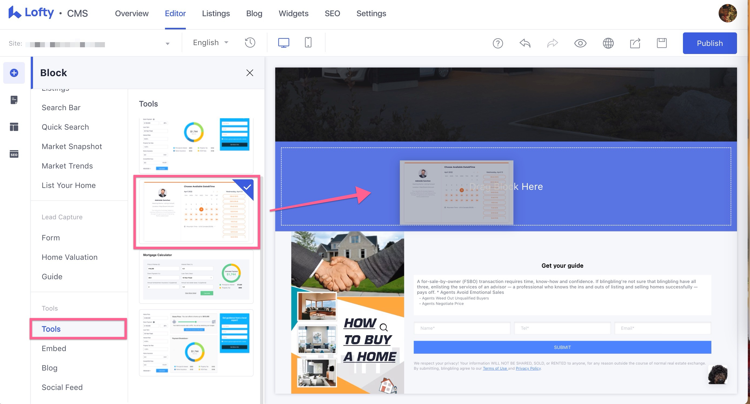Select Embed in the block list
750x404 pixels.
[54, 348]
